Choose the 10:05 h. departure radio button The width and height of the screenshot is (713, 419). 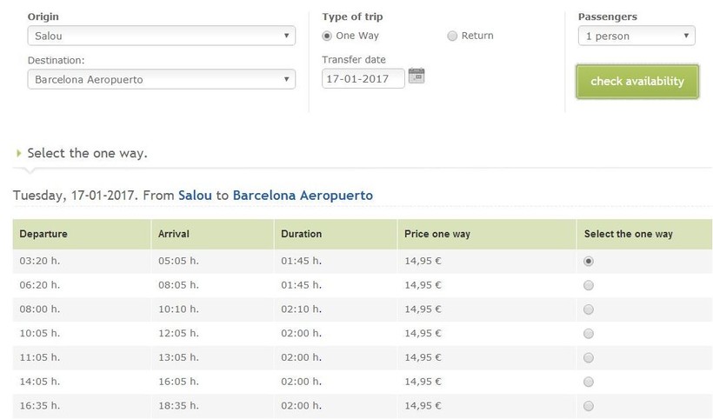point(589,334)
